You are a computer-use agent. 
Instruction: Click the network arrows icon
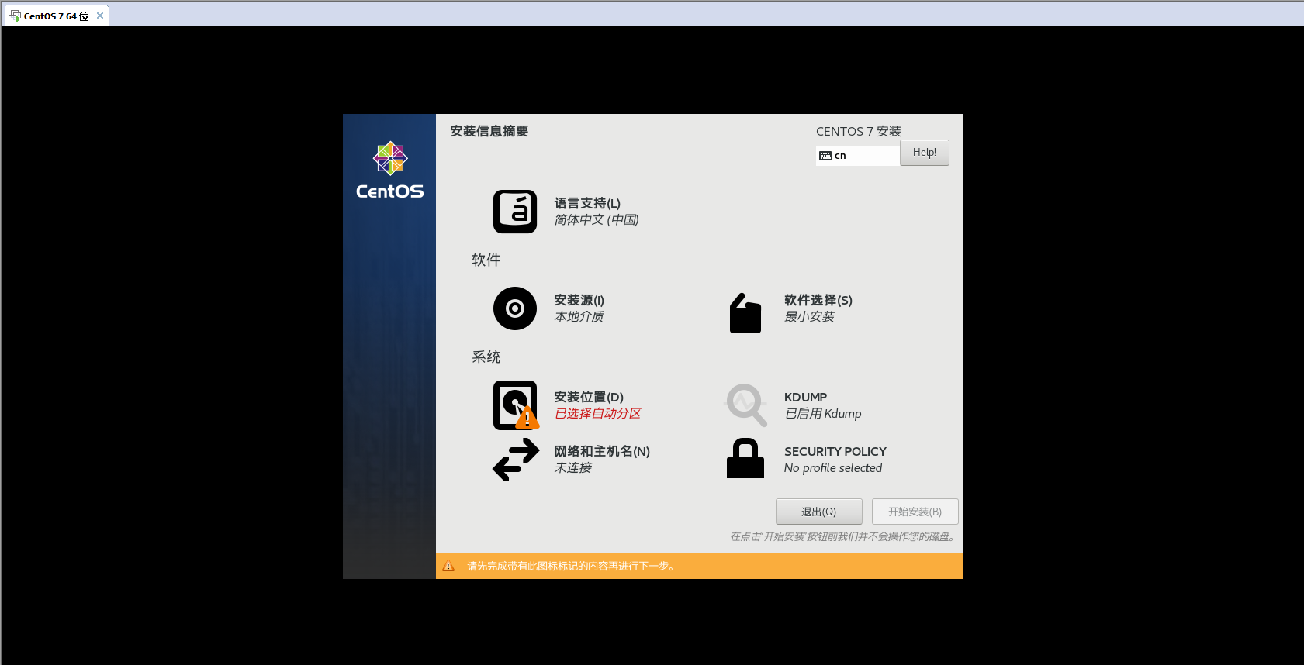click(516, 460)
